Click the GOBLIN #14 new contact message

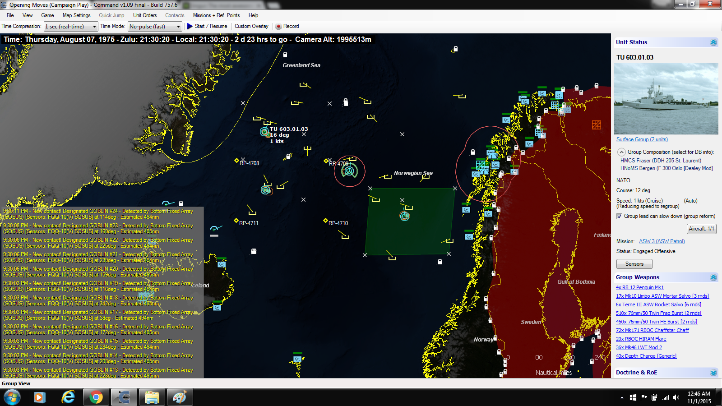click(x=98, y=358)
